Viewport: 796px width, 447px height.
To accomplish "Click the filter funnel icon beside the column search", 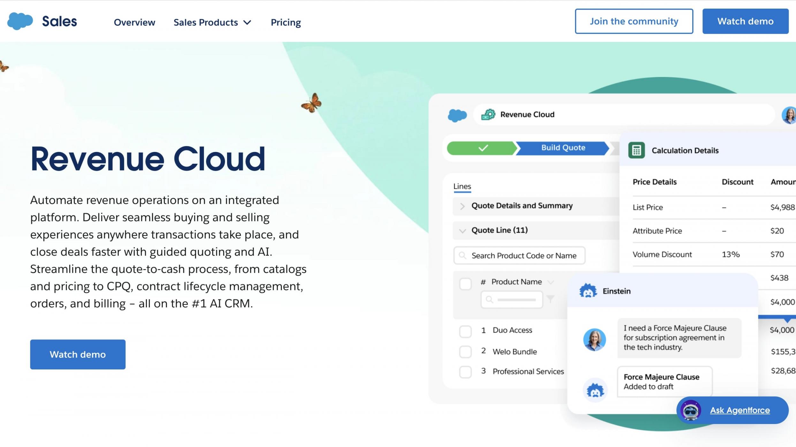I will click(x=550, y=299).
